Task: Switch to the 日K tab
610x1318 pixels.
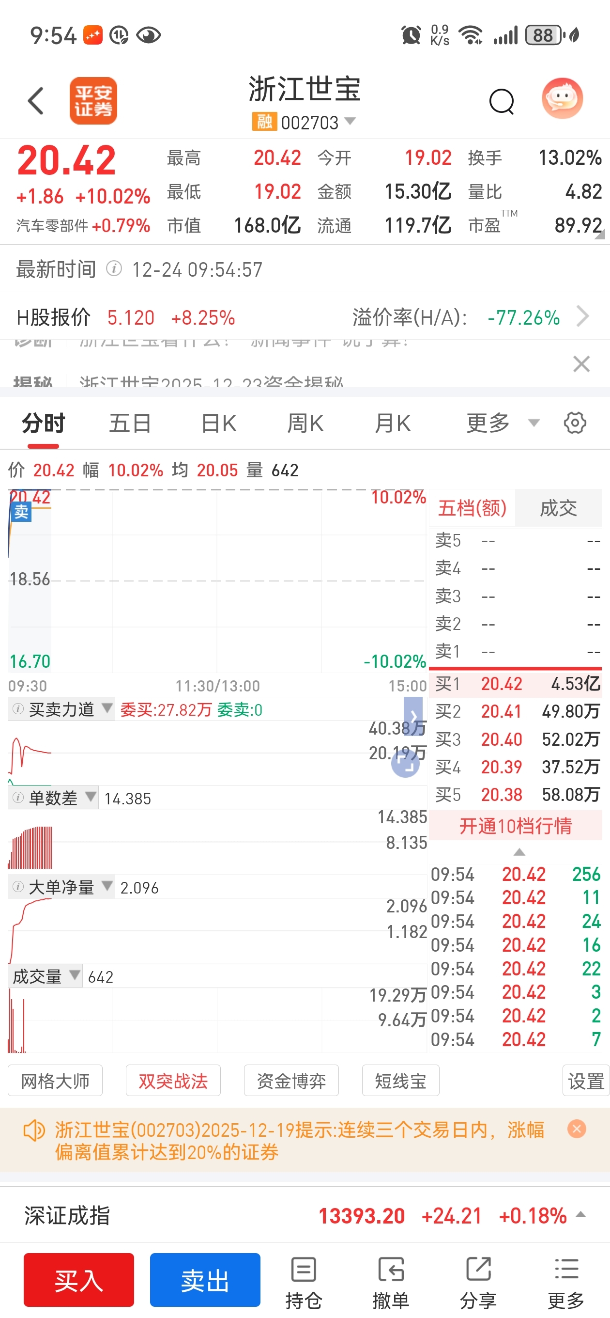Action: tap(218, 424)
